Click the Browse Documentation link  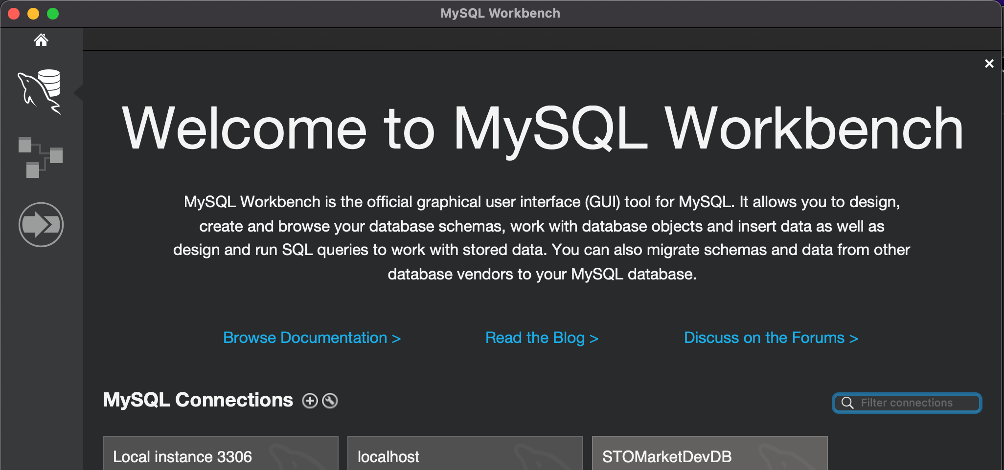312,338
